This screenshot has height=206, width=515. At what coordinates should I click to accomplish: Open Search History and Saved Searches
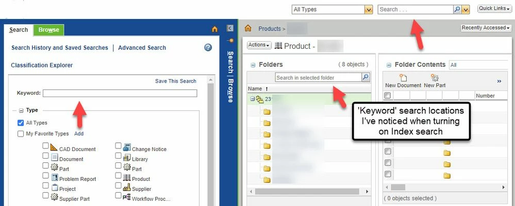60,48
